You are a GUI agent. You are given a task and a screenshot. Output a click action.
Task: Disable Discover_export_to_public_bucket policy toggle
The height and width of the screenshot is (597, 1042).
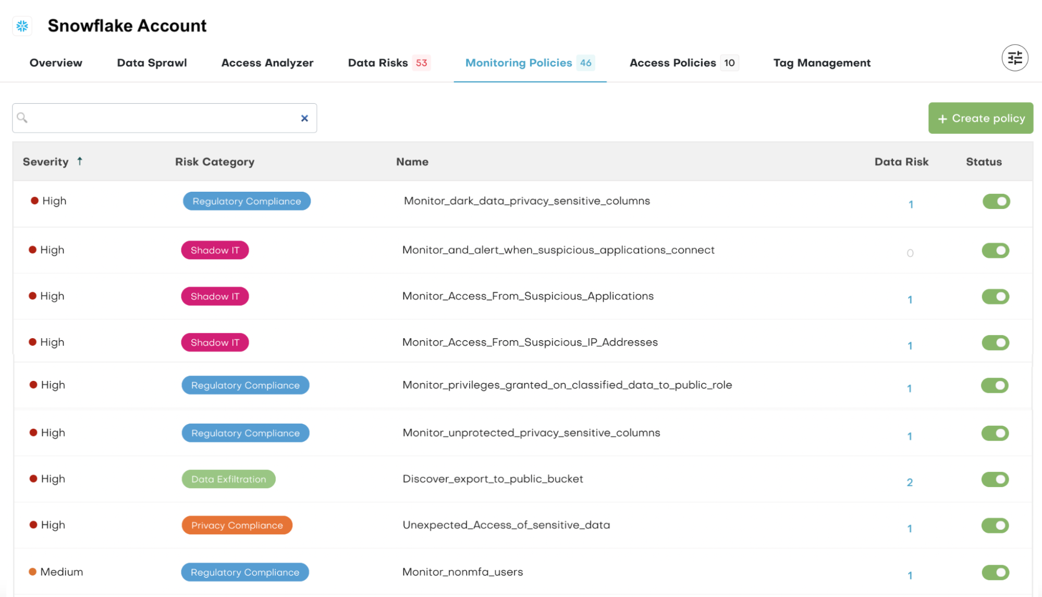(996, 479)
